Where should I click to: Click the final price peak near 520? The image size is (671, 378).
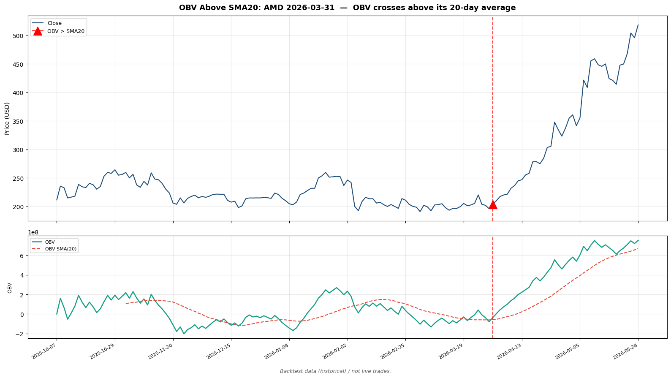click(638, 25)
